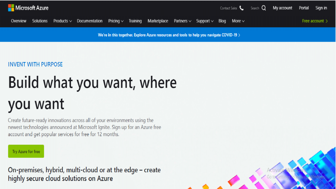Screen dimensions: 336x189
Task: Expand the Products dropdown
Action: [x=63, y=21]
